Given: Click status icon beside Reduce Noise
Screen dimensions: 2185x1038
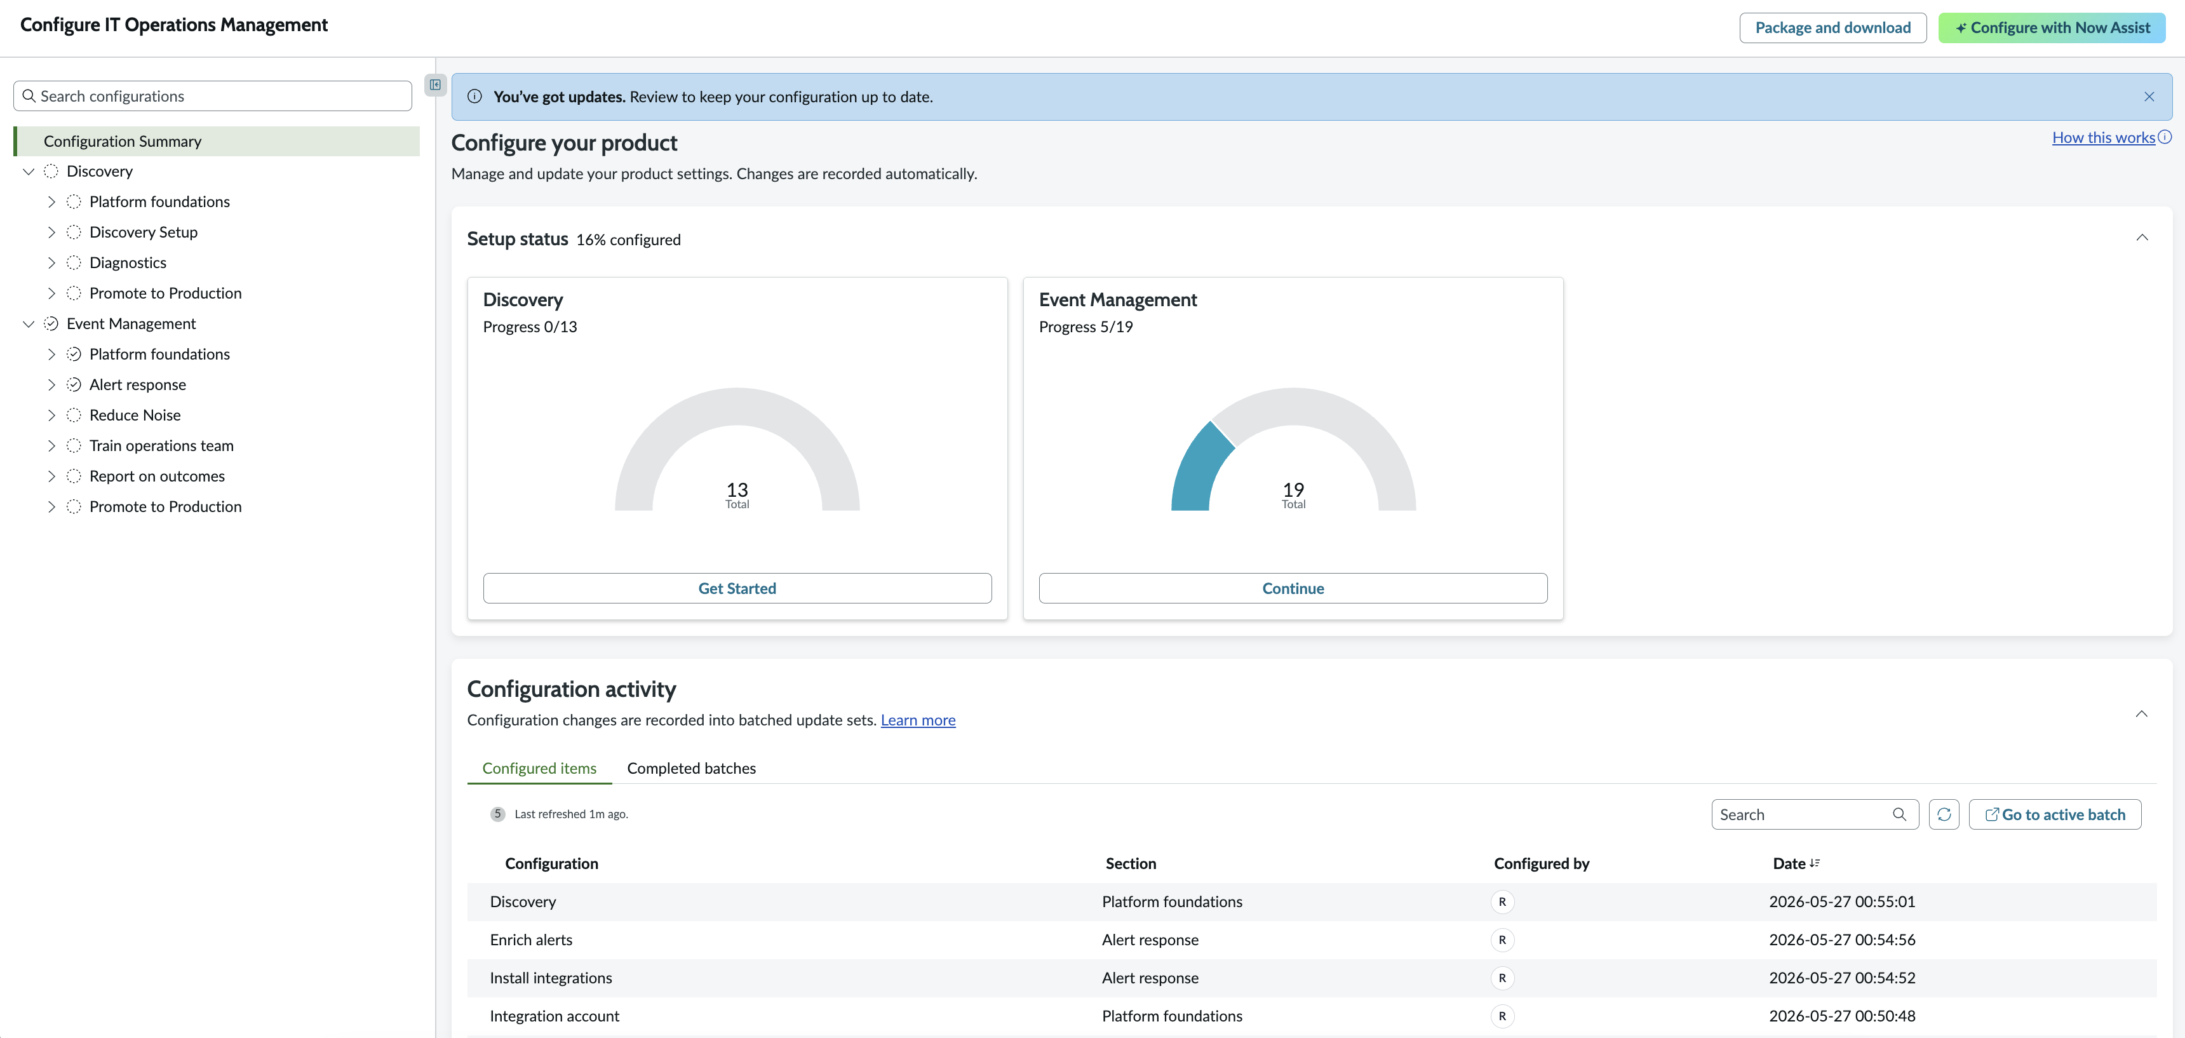Looking at the screenshot, I should point(74,415).
